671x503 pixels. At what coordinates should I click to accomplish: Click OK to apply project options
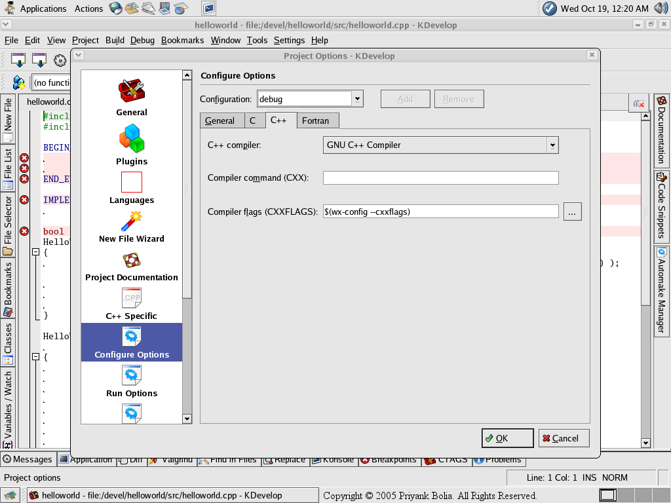(508, 438)
